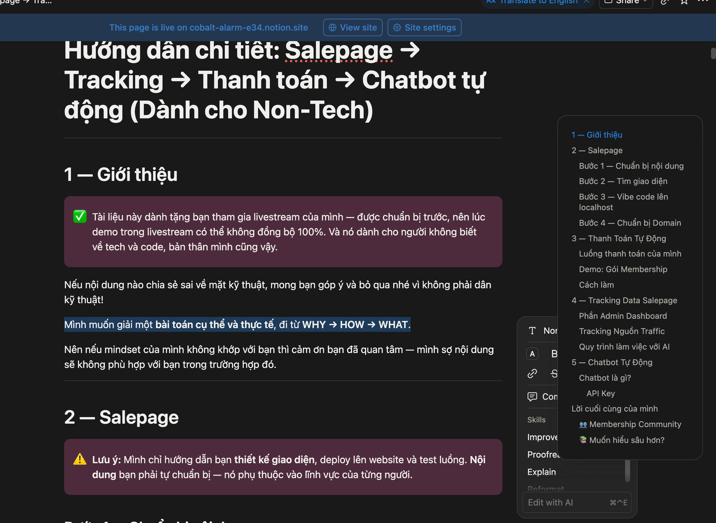Click the gear icon in Site settings
Screen dimensions: 716x523
coord(397,28)
